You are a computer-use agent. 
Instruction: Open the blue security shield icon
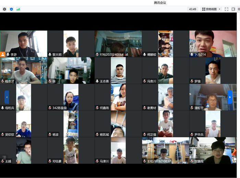coord(11,9)
